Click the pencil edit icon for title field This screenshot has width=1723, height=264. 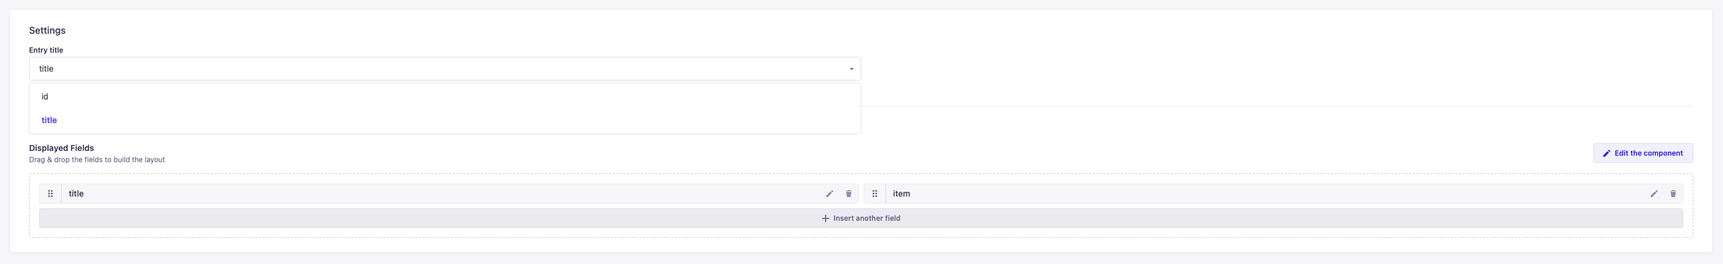pyautogui.click(x=829, y=194)
